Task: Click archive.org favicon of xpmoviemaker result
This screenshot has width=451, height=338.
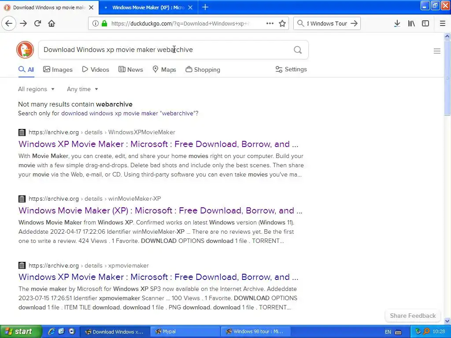Action: (x=22, y=265)
